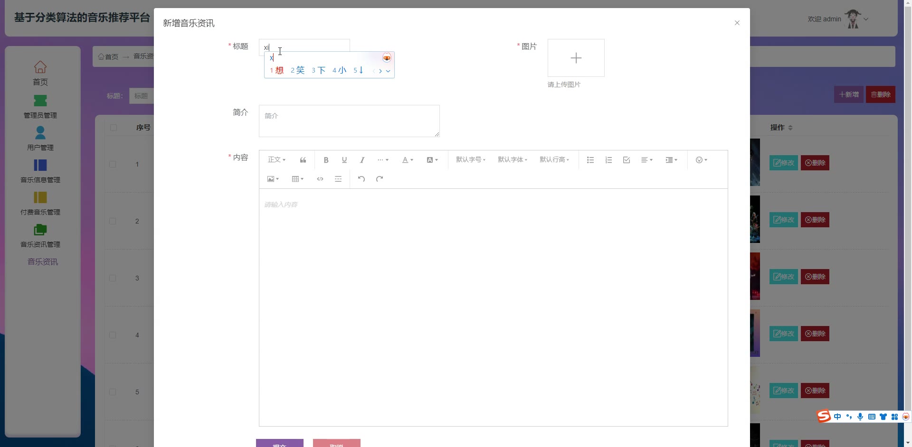This screenshot has height=447, width=912.
Task: Expand the more text styles menu
Action: click(383, 160)
